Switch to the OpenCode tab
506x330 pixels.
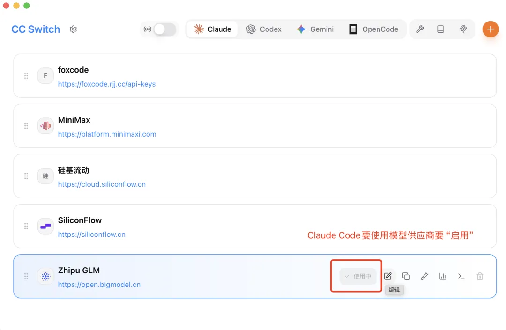click(374, 29)
